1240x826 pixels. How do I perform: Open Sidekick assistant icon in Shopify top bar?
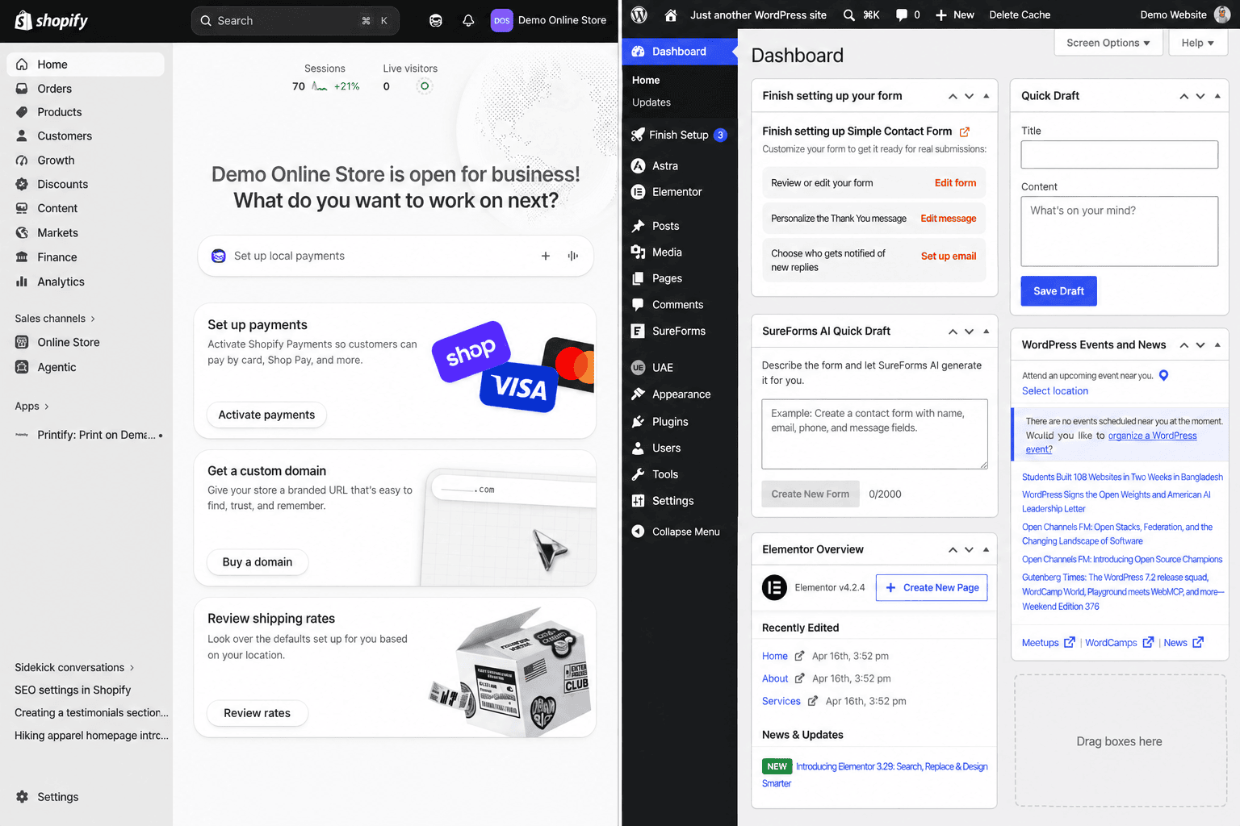pos(436,21)
